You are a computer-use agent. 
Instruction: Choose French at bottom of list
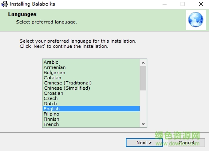[x=91, y=124]
